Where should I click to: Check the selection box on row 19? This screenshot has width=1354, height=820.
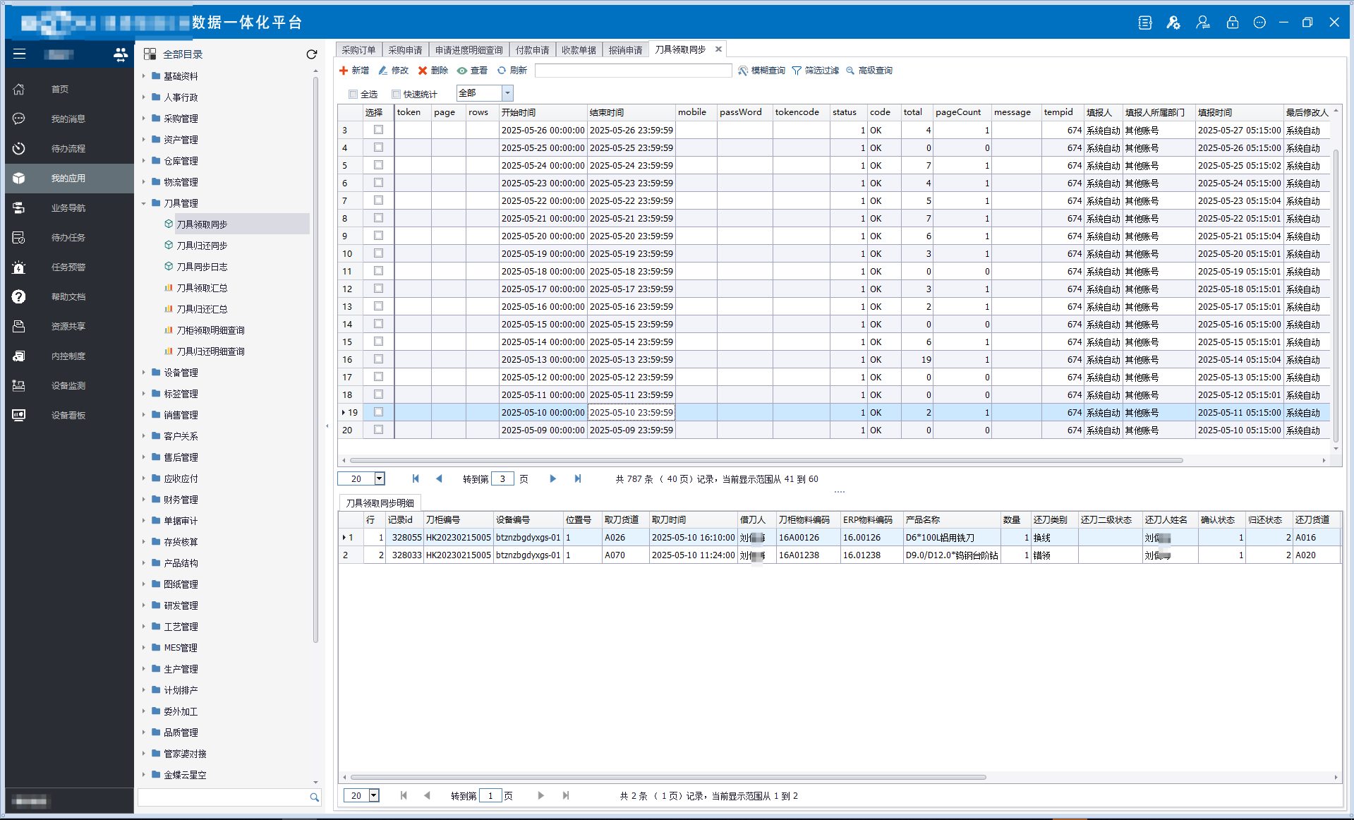pos(378,412)
